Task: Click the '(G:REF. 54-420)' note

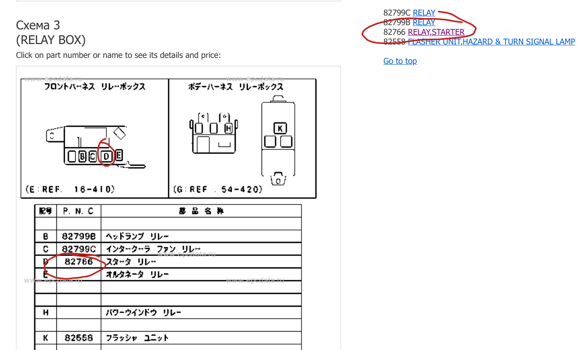Action: coord(218,190)
